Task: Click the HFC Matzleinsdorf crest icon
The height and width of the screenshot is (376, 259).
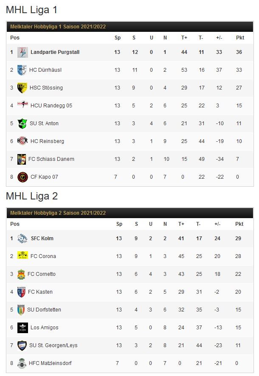Action: click(x=22, y=363)
